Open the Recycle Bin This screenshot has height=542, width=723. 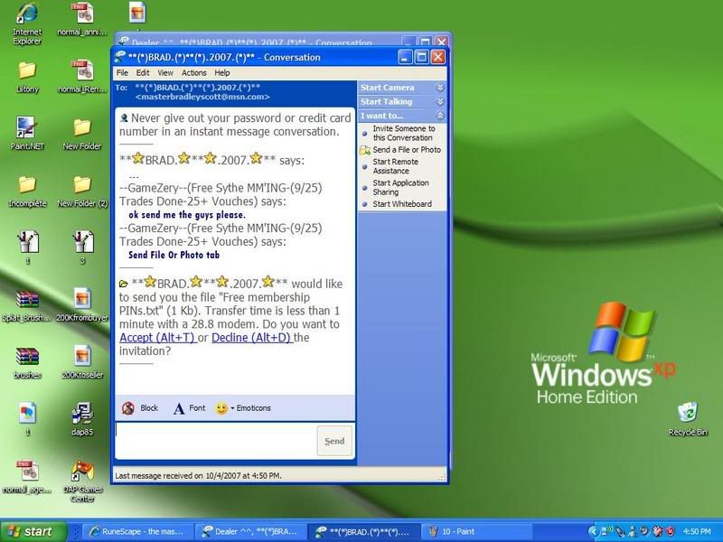(x=688, y=419)
